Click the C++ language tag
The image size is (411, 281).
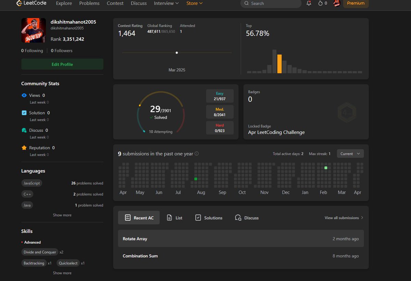point(27,194)
